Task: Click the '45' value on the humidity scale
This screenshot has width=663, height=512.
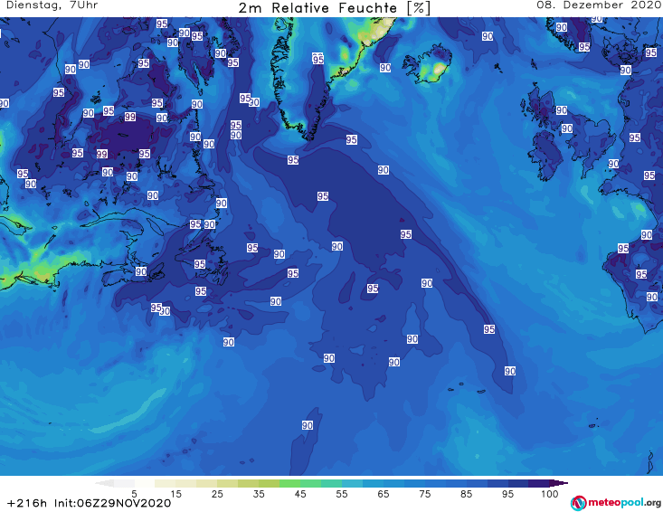Action: (x=300, y=494)
